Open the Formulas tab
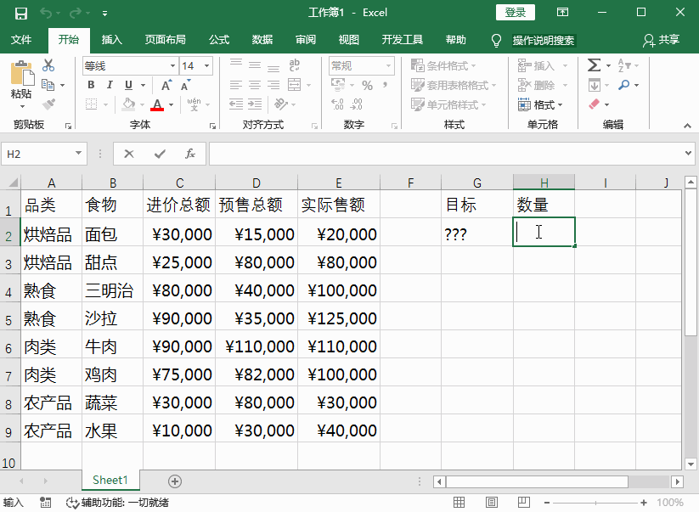This screenshot has height=512, width=699. 219,40
